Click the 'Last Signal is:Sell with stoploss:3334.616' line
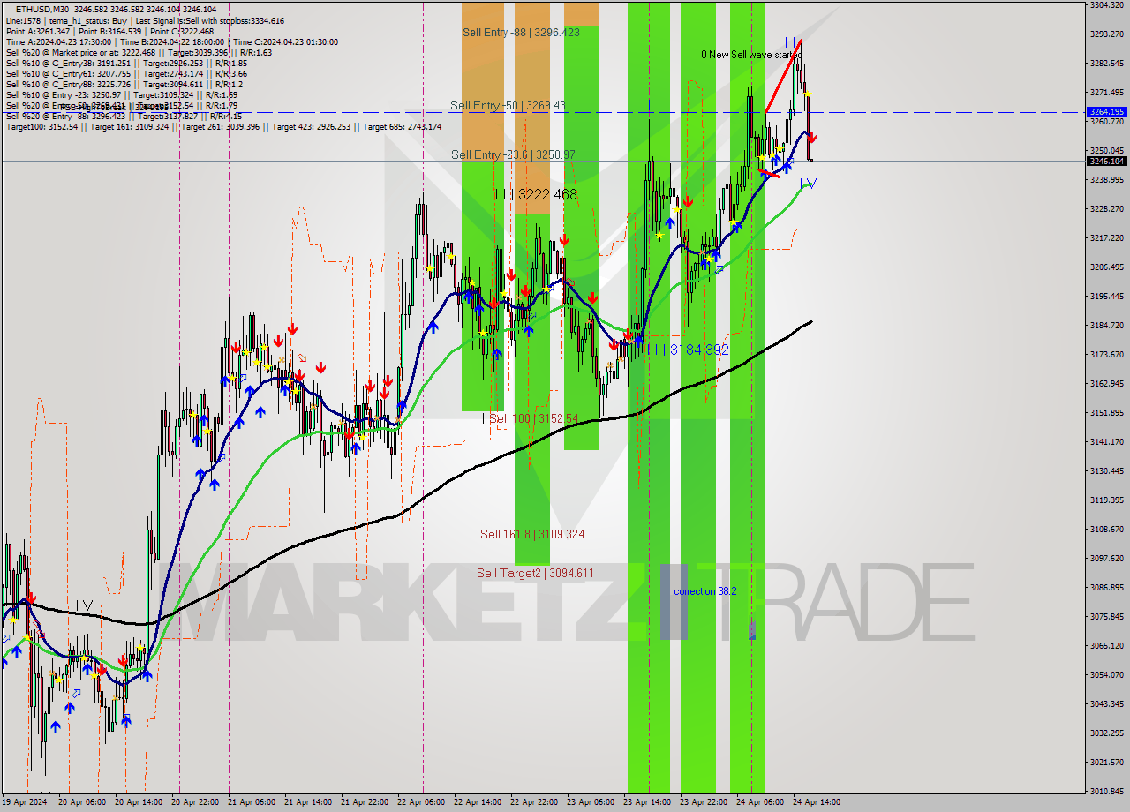This screenshot has height=812, width=1130. pos(210,20)
